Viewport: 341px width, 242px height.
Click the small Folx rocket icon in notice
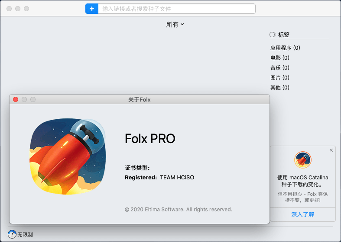click(x=303, y=160)
